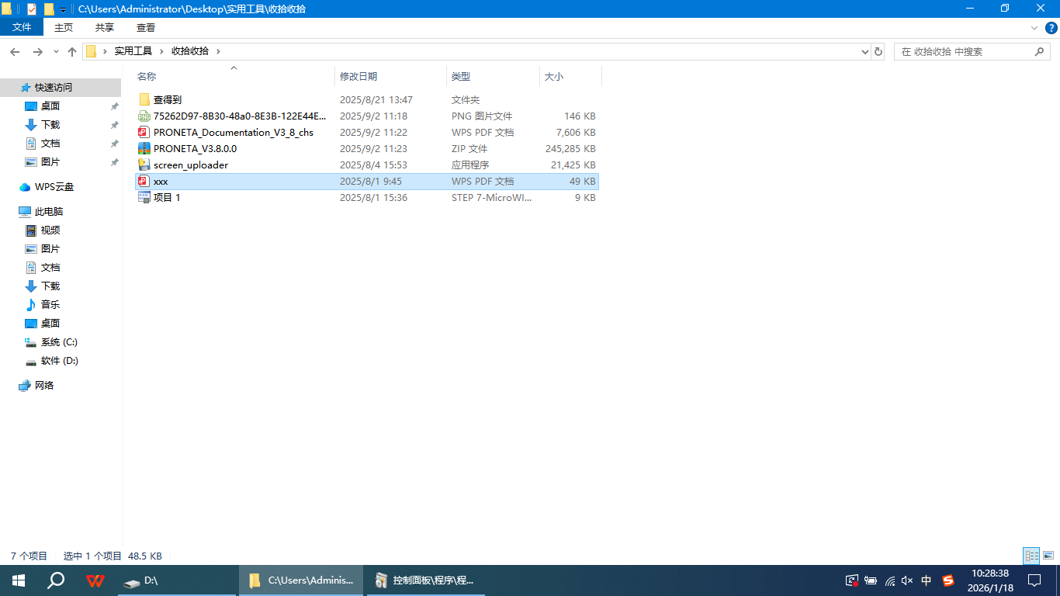Open WPS Office from the taskbar
Image resolution: width=1060 pixels, height=596 pixels.
(95, 580)
